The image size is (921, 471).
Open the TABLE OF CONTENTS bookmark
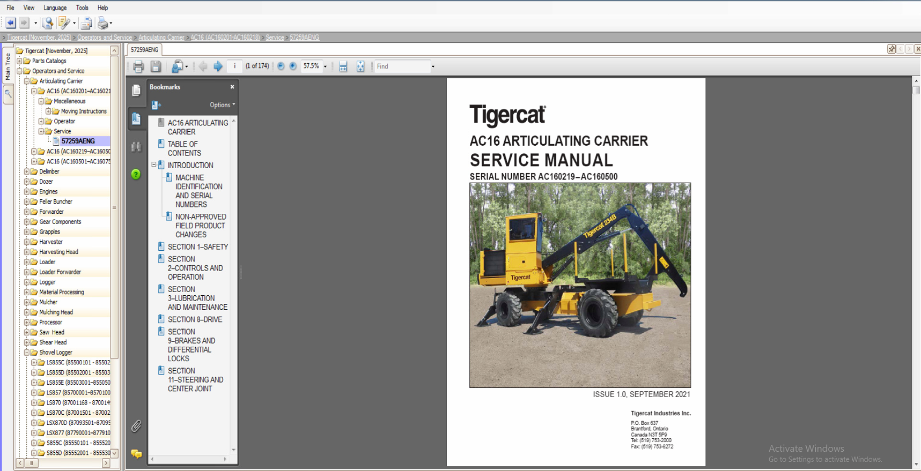click(x=185, y=148)
